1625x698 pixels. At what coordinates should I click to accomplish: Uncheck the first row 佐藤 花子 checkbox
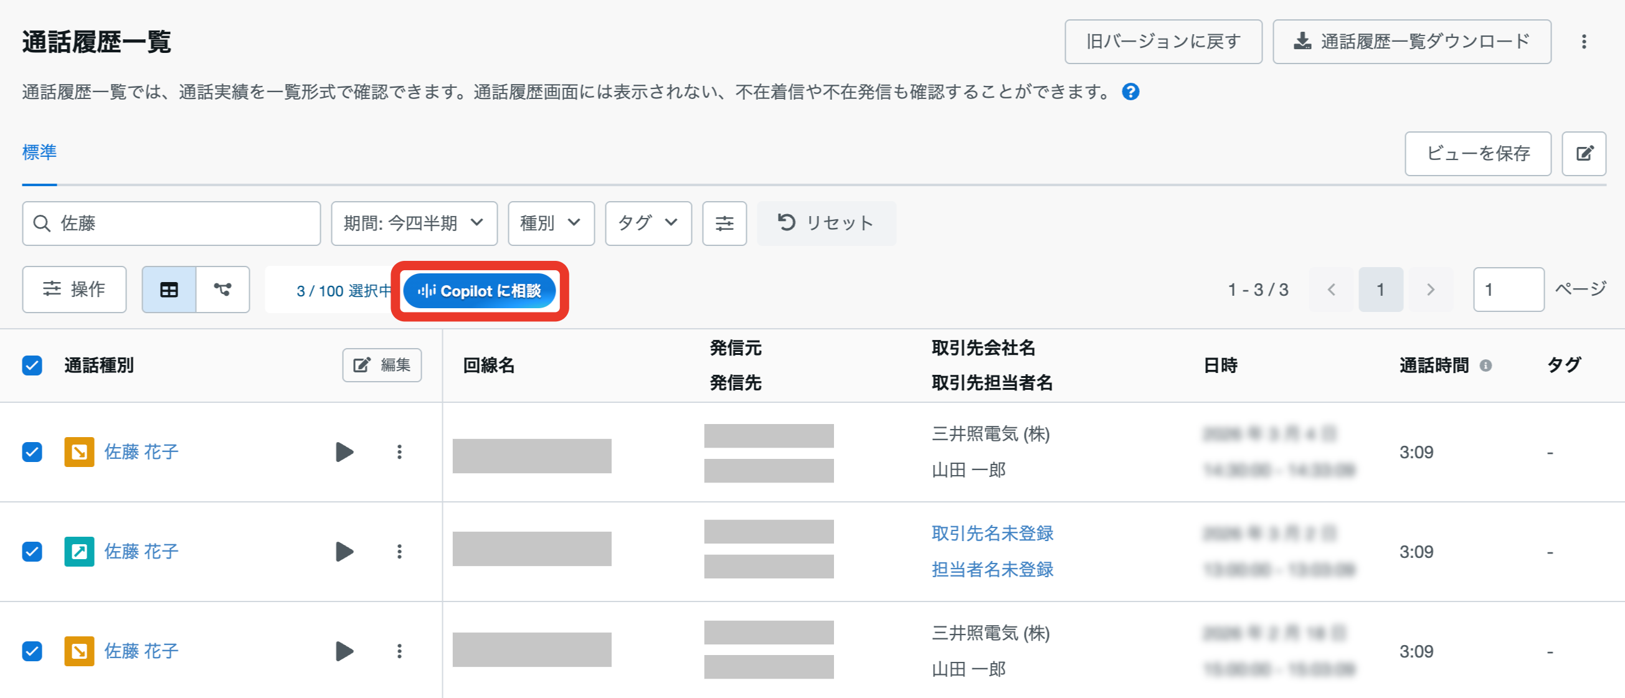click(32, 452)
